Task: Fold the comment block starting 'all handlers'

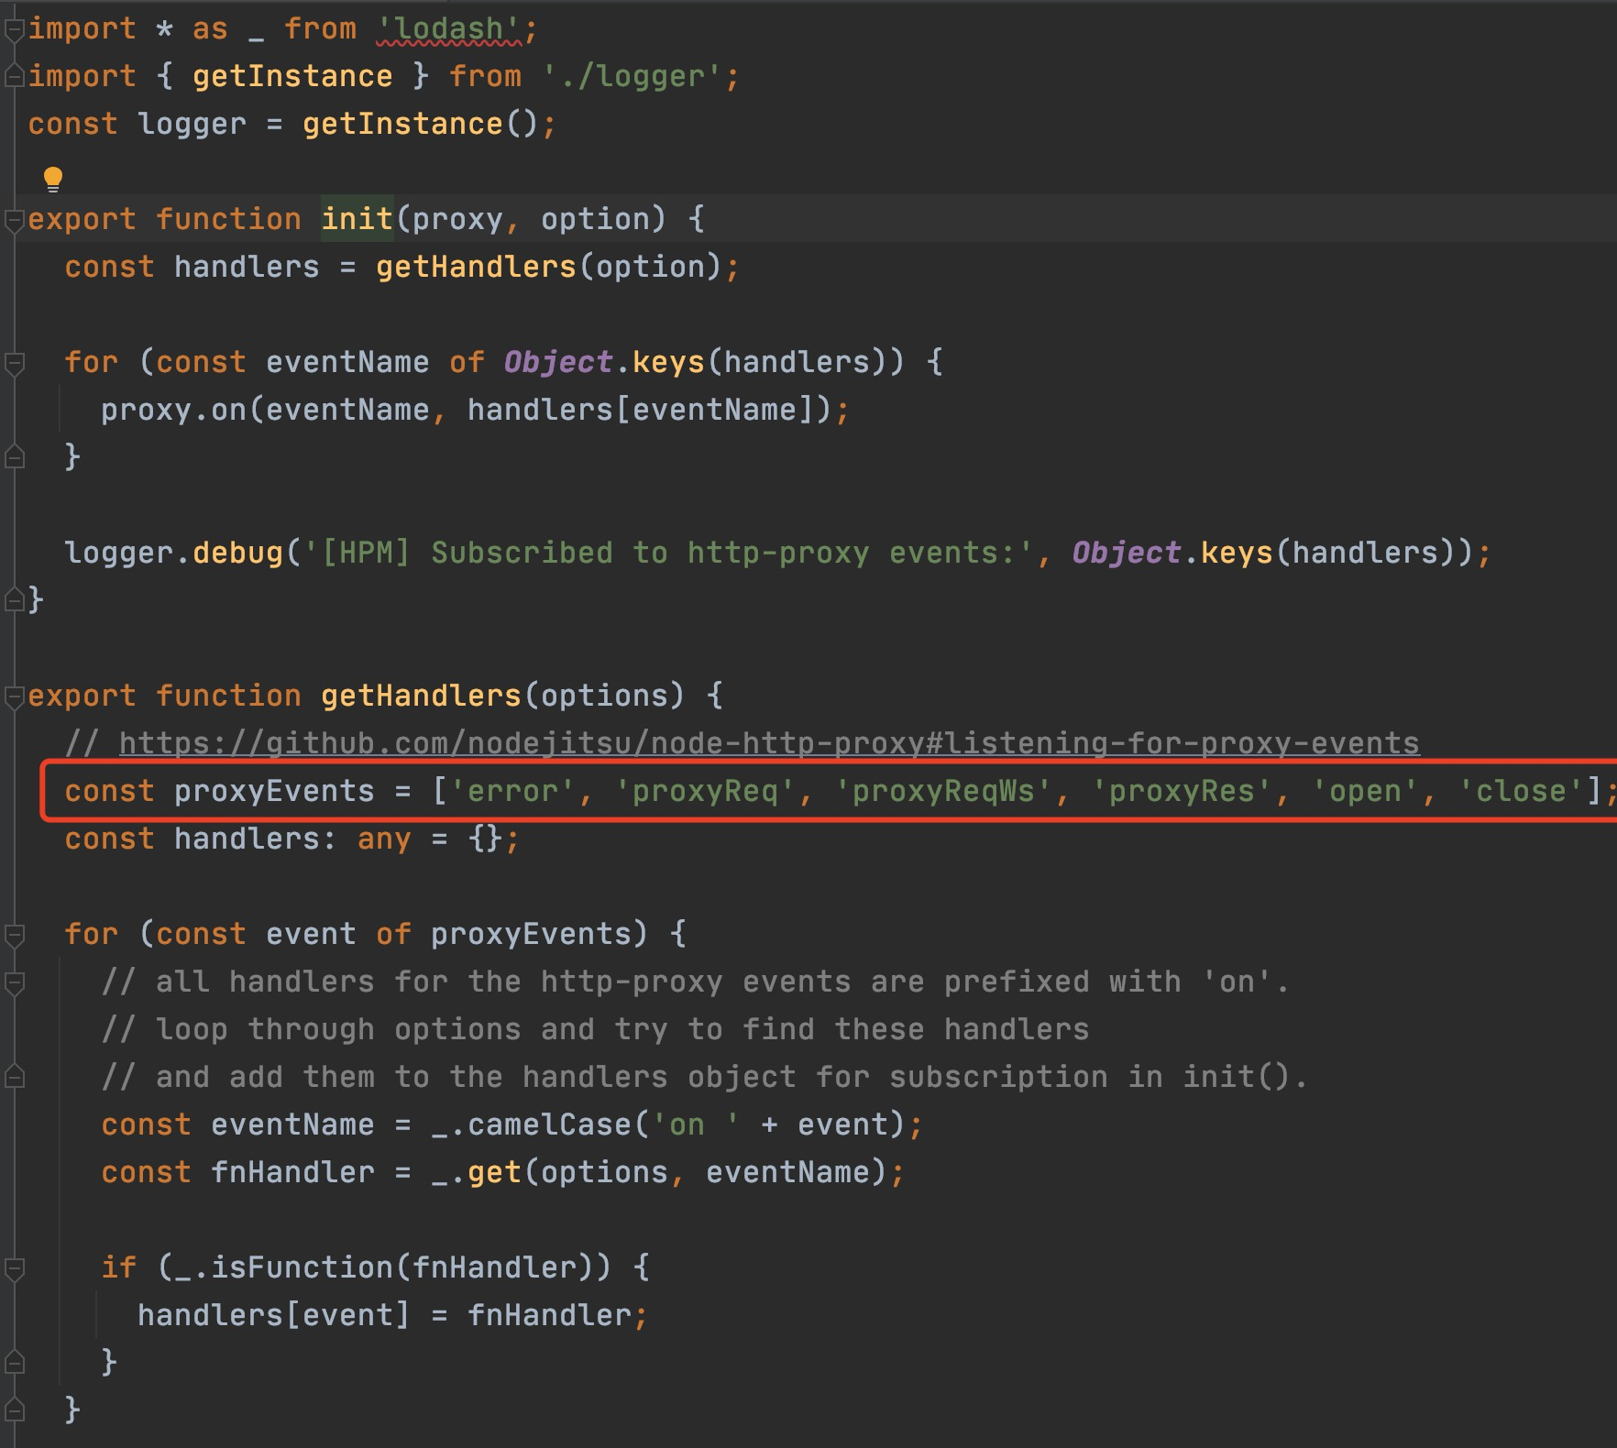Action: (x=14, y=982)
